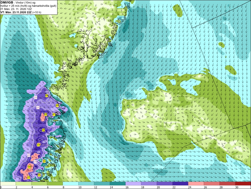Choose the dark red above-30 m/s legend swatch
Image resolution: width=251 pixels, height=189 pixels.
coord(243,183)
